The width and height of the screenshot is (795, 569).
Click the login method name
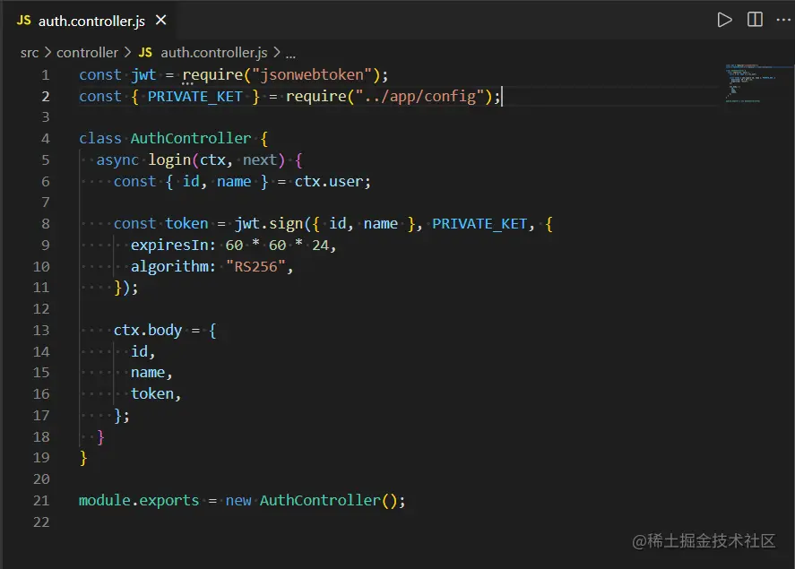point(169,160)
